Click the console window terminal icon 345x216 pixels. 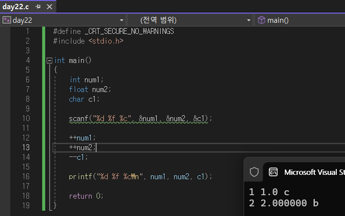click(x=273, y=172)
